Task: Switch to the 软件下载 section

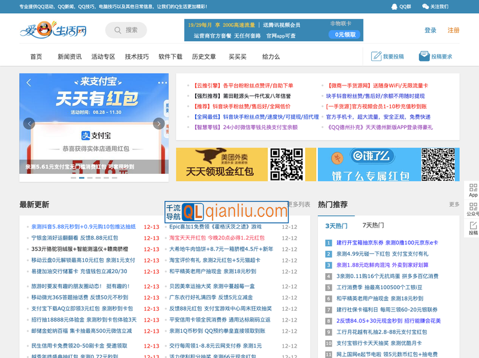Action: (x=171, y=56)
